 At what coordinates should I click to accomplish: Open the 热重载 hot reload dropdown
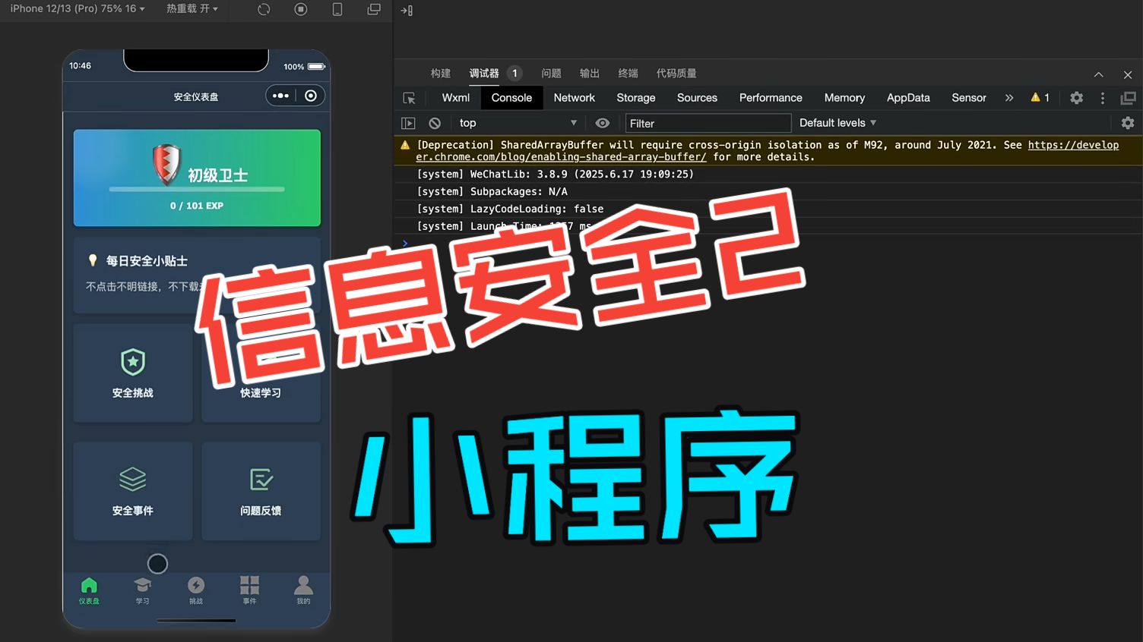pyautogui.click(x=192, y=8)
